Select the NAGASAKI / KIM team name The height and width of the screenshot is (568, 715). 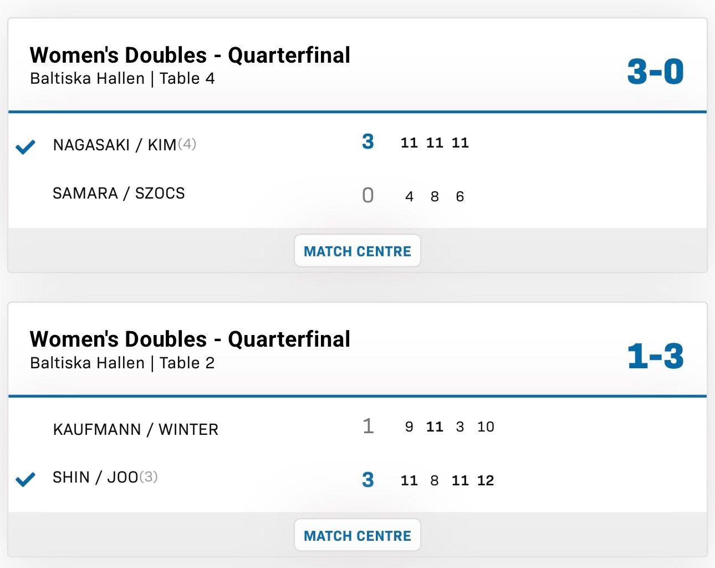[x=115, y=145]
